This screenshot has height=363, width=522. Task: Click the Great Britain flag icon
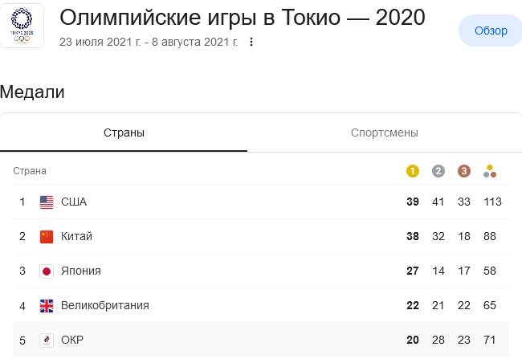47,306
